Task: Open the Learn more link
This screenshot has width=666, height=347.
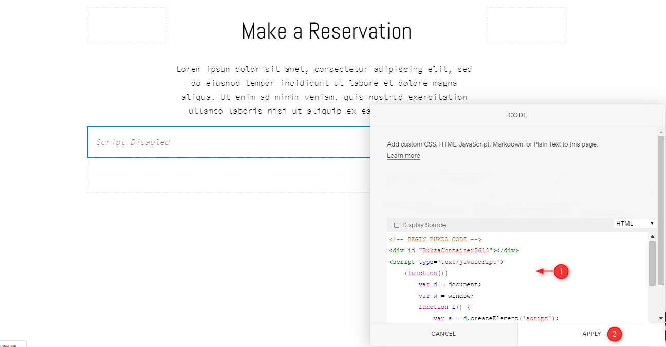Action: pyautogui.click(x=403, y=156)
